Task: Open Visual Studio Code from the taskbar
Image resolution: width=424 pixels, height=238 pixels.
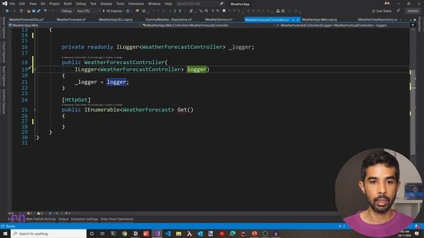Action: point(168,233)
